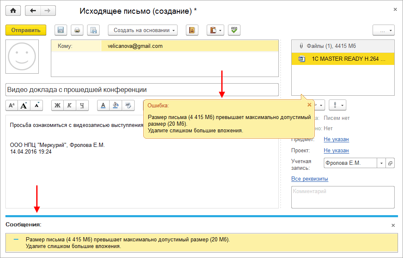Toggle underline Ч formatting
Image resolution: width=403 pixels, height=258 pixels.
tap(82, 105)
